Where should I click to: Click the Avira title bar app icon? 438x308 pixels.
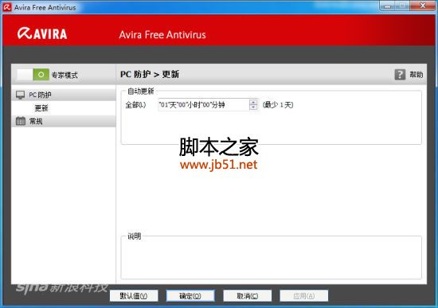(7, 7)
